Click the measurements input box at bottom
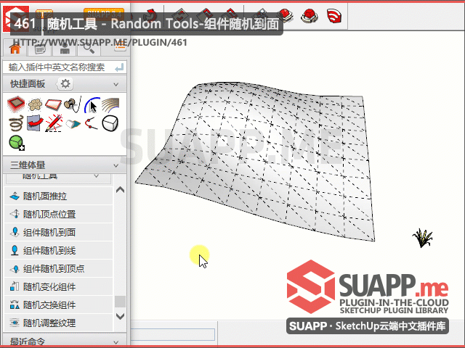 pos(173,334)
